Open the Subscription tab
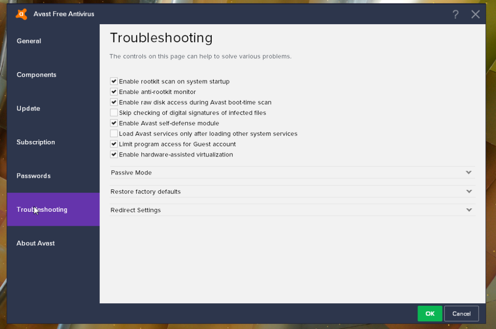This screenshot has width=496, height=329. pos(53,142)
